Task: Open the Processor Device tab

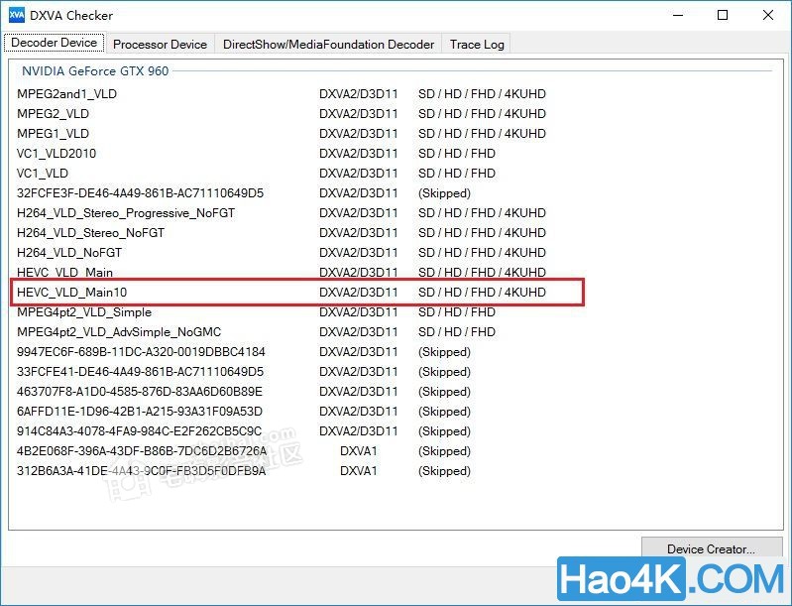Action: pyautogui.click(x=161, y=45)
